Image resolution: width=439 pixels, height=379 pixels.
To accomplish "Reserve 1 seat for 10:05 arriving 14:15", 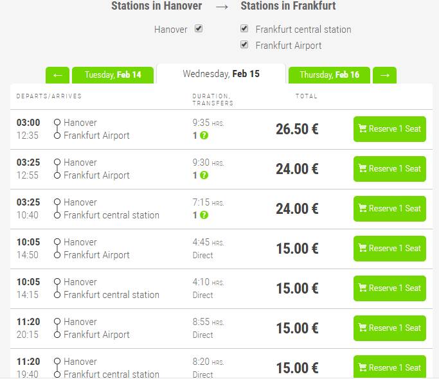I will [x=390, y=288].
